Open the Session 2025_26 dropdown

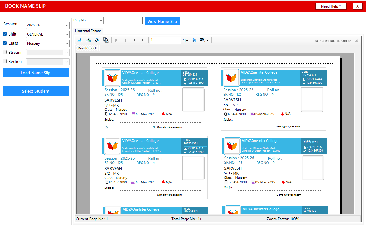tap(48, 25)
